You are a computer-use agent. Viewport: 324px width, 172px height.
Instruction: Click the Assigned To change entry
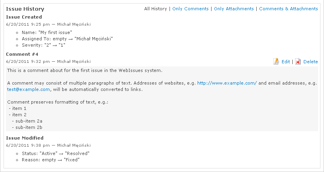(67, 38)
